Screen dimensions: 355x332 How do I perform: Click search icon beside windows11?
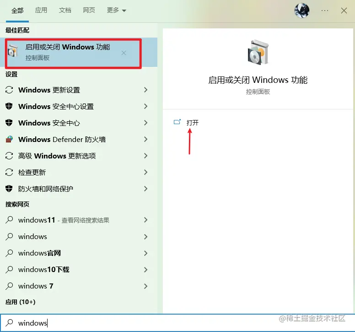(x=9, y=220)
